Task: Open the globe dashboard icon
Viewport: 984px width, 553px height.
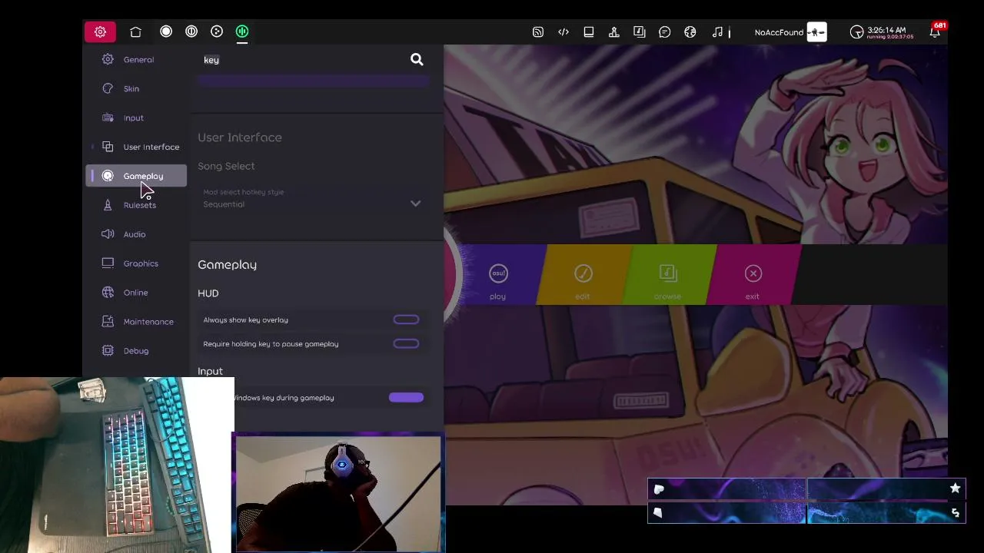Action: tap(690, 32)
